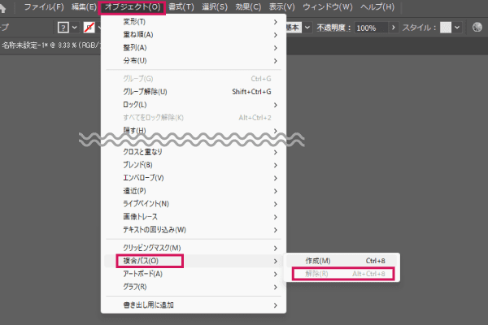Click the opacity 100% input field
This screenshot has width=488, height=325.
pyautogui.click(x=372, y=28)
